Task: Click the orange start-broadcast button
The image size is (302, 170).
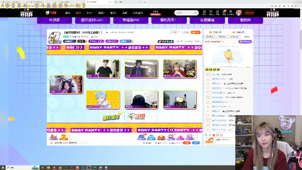Action: 249,13
